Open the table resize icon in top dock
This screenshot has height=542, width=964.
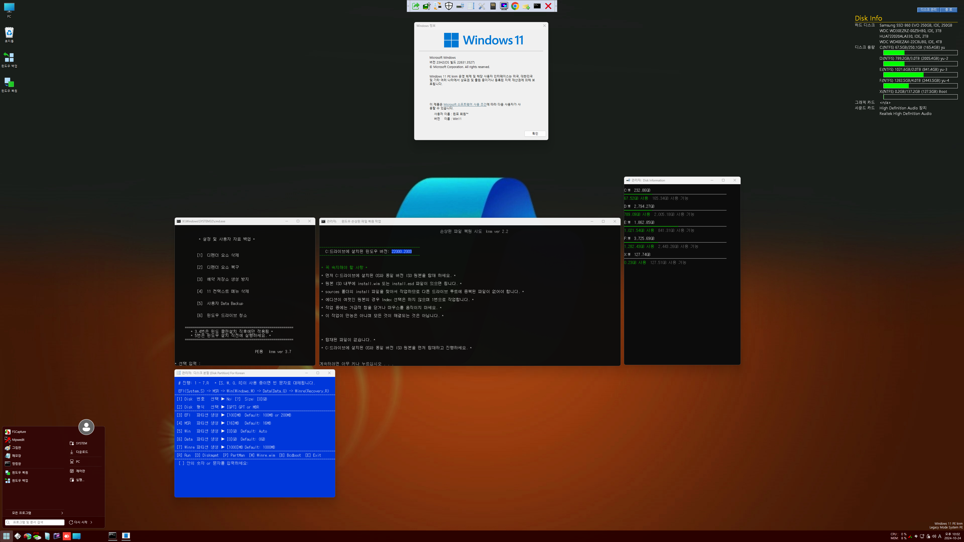click(x=471, y=6)
